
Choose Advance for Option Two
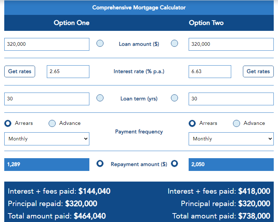237,123
